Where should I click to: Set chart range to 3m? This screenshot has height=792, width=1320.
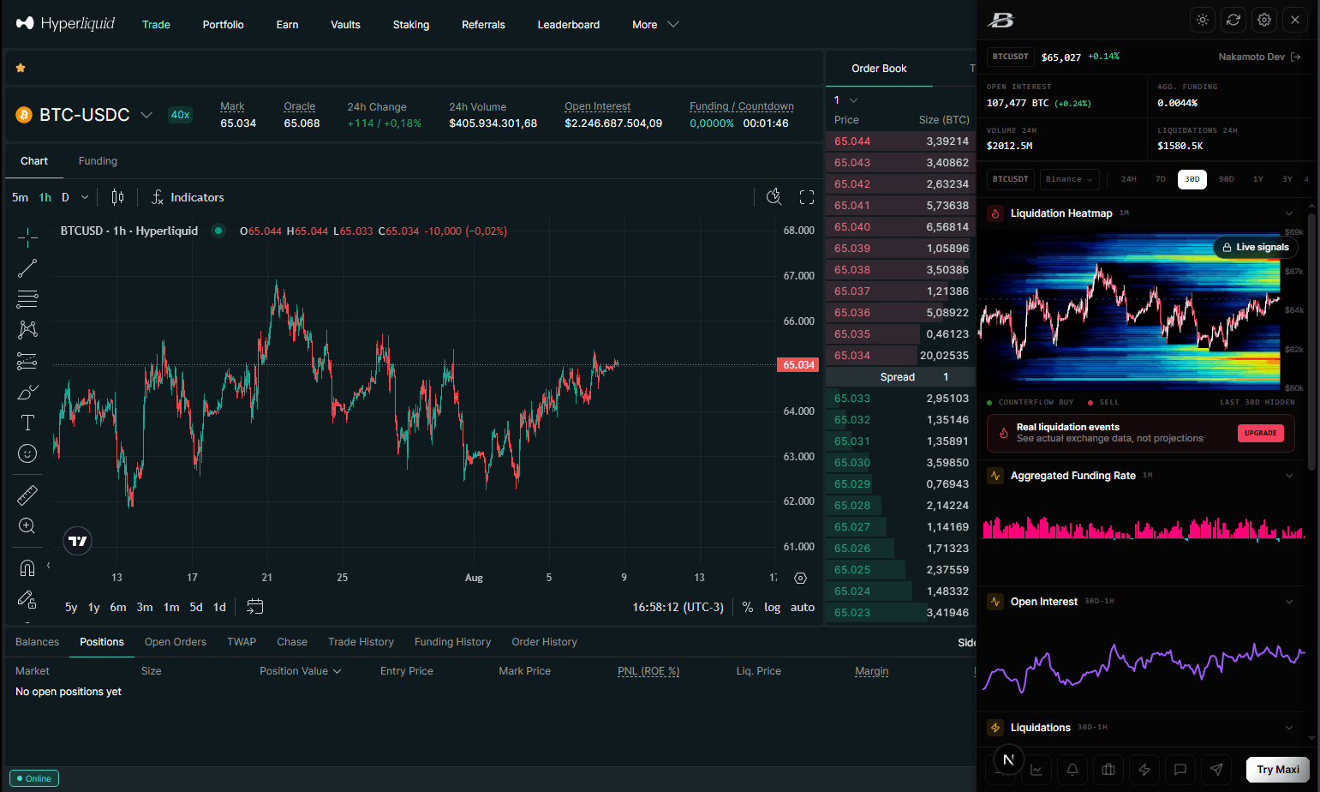coord(145,607)
